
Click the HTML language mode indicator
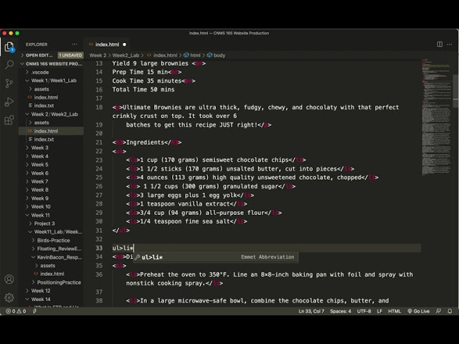(394, 311)
